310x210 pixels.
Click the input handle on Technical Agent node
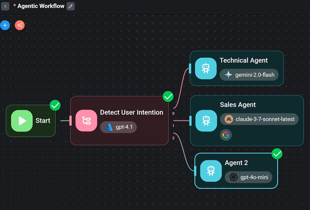(190, 68)
